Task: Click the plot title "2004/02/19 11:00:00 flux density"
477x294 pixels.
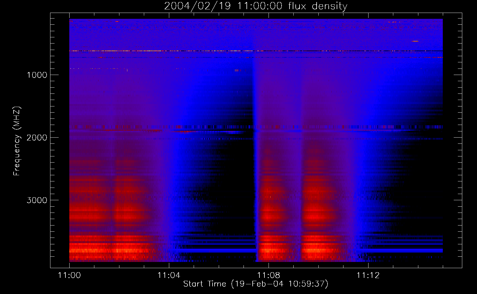Action: pos(256,6)
